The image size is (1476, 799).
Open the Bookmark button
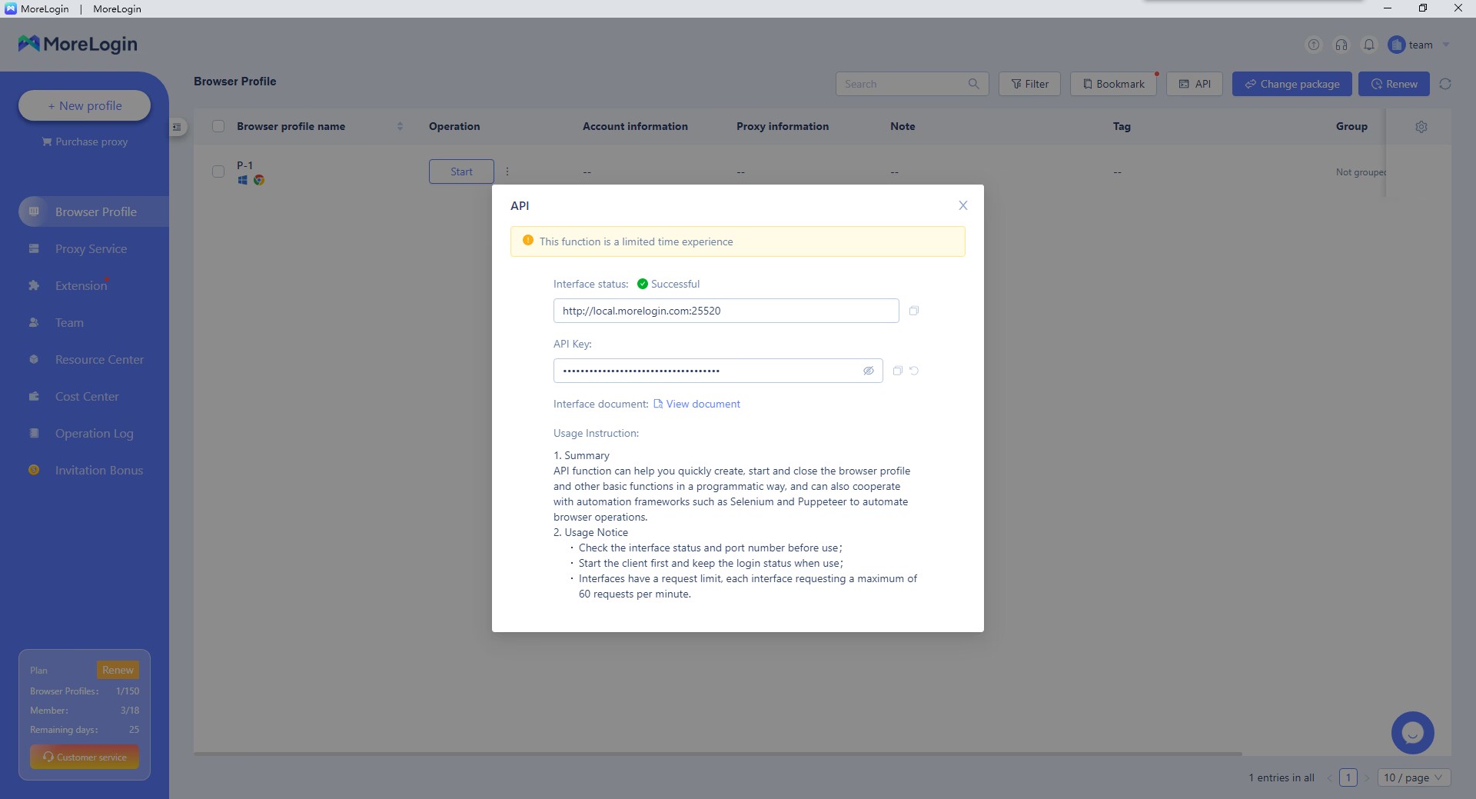click(x=1113, y=84)
